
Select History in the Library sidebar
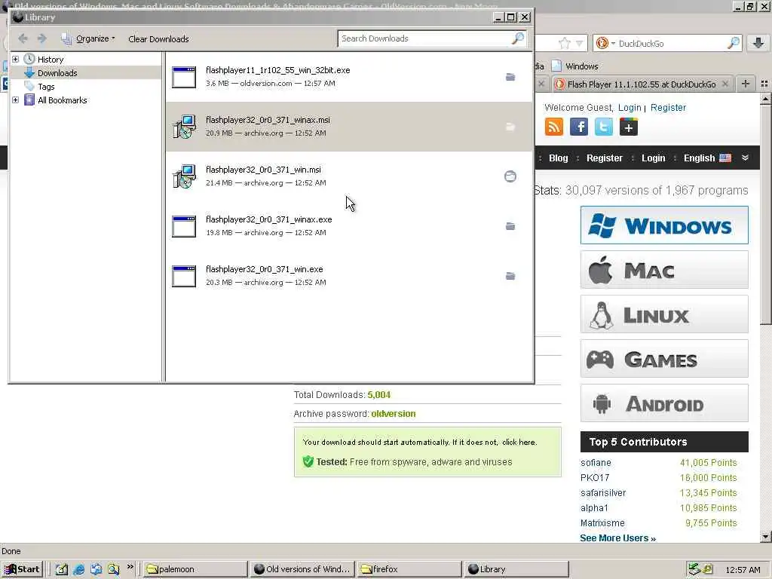(51, 59)
